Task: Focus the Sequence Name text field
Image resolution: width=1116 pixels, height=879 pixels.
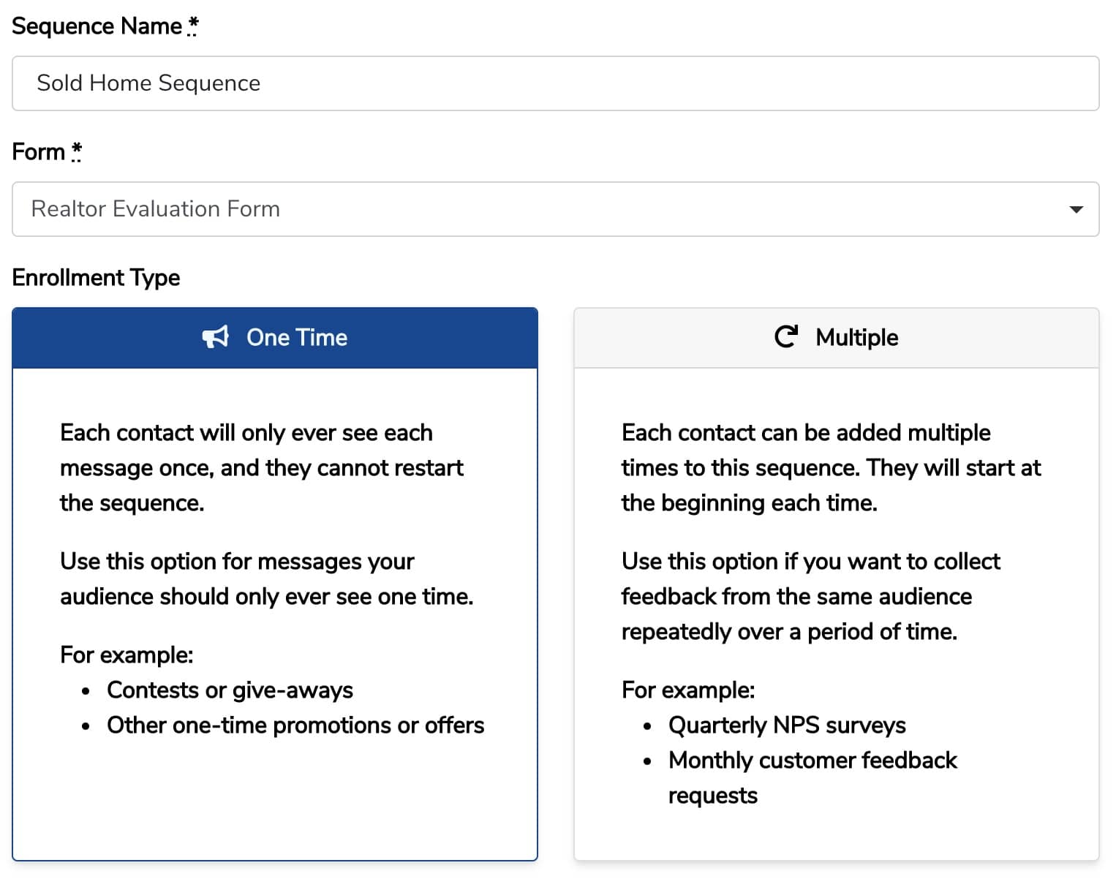Action: click(556, 83)
